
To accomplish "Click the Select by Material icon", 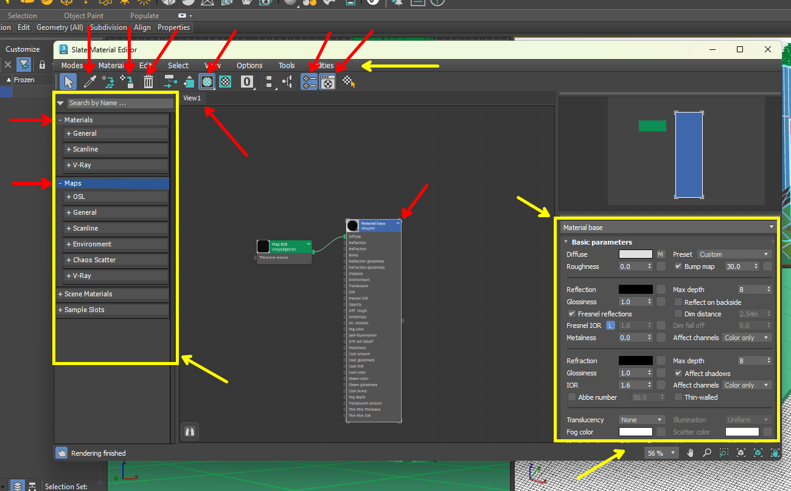I will (x=348, y=82).
